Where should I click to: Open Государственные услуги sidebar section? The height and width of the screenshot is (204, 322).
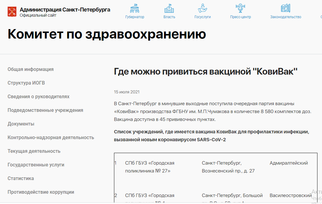tap(36, 165)
